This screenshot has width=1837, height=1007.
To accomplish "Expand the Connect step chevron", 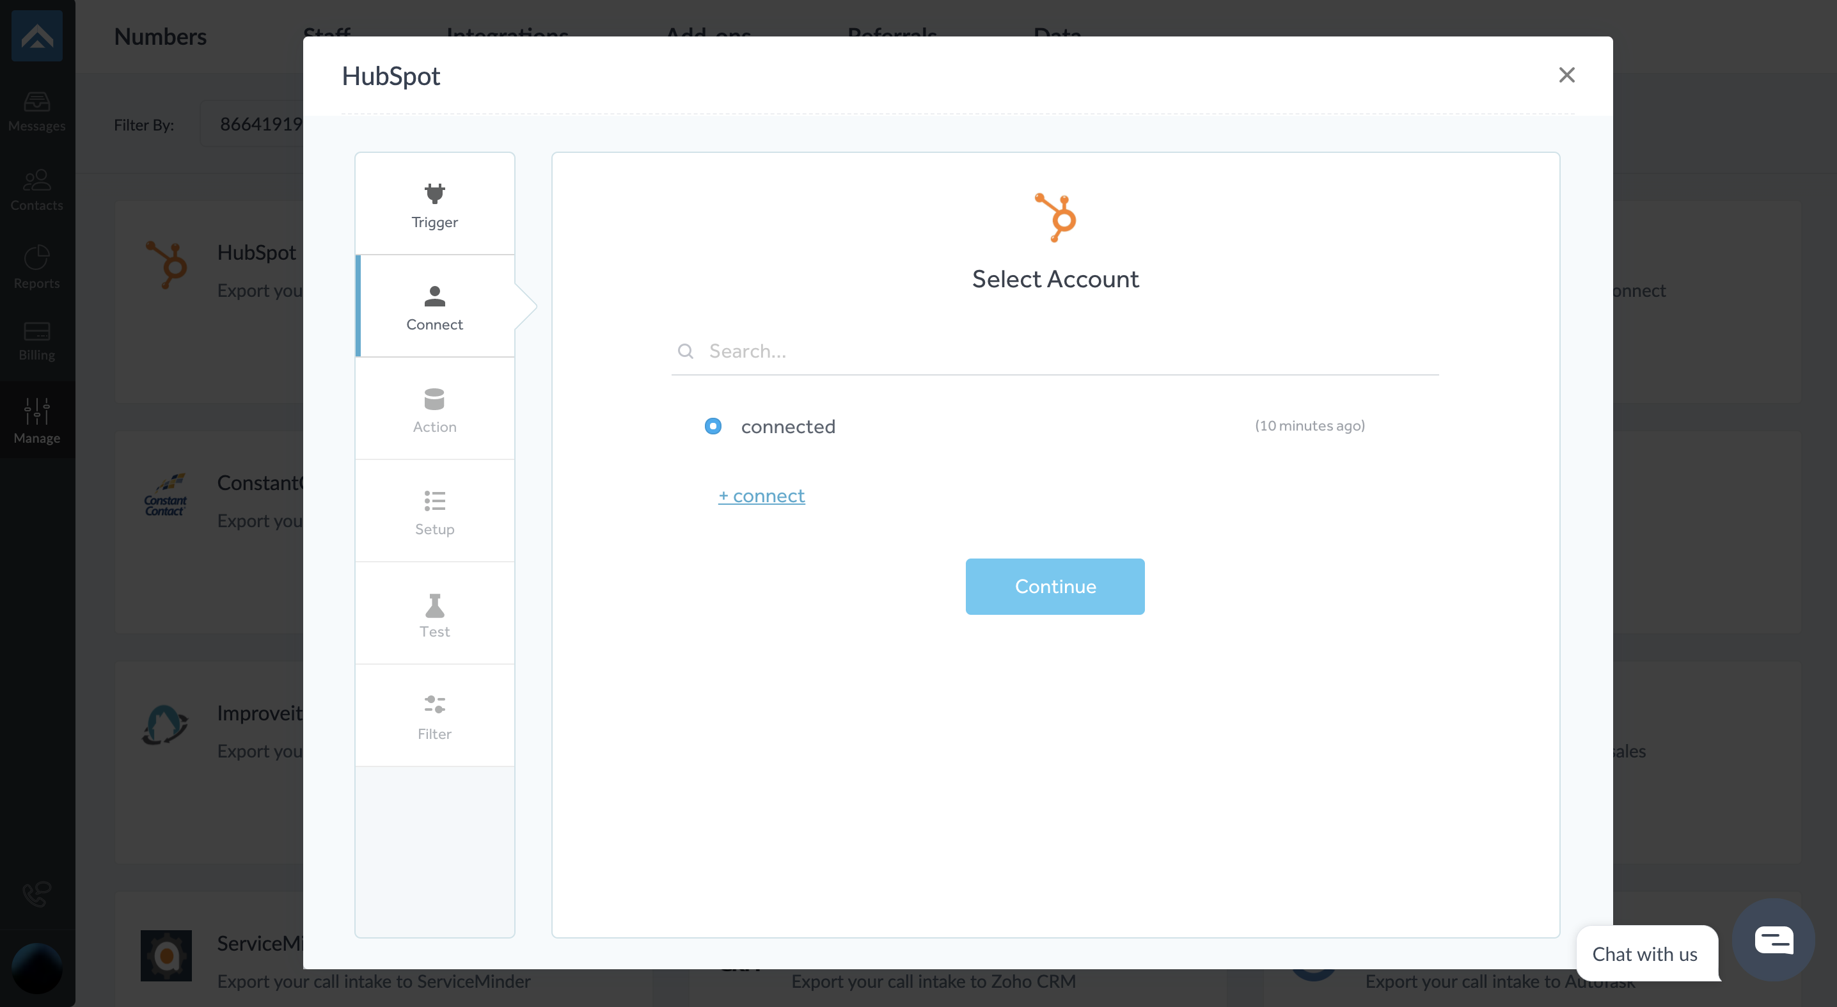I will (527, 305).
